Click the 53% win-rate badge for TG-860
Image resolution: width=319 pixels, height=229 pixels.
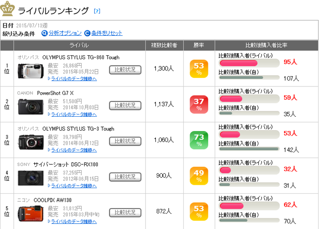[x=199, y=69]
